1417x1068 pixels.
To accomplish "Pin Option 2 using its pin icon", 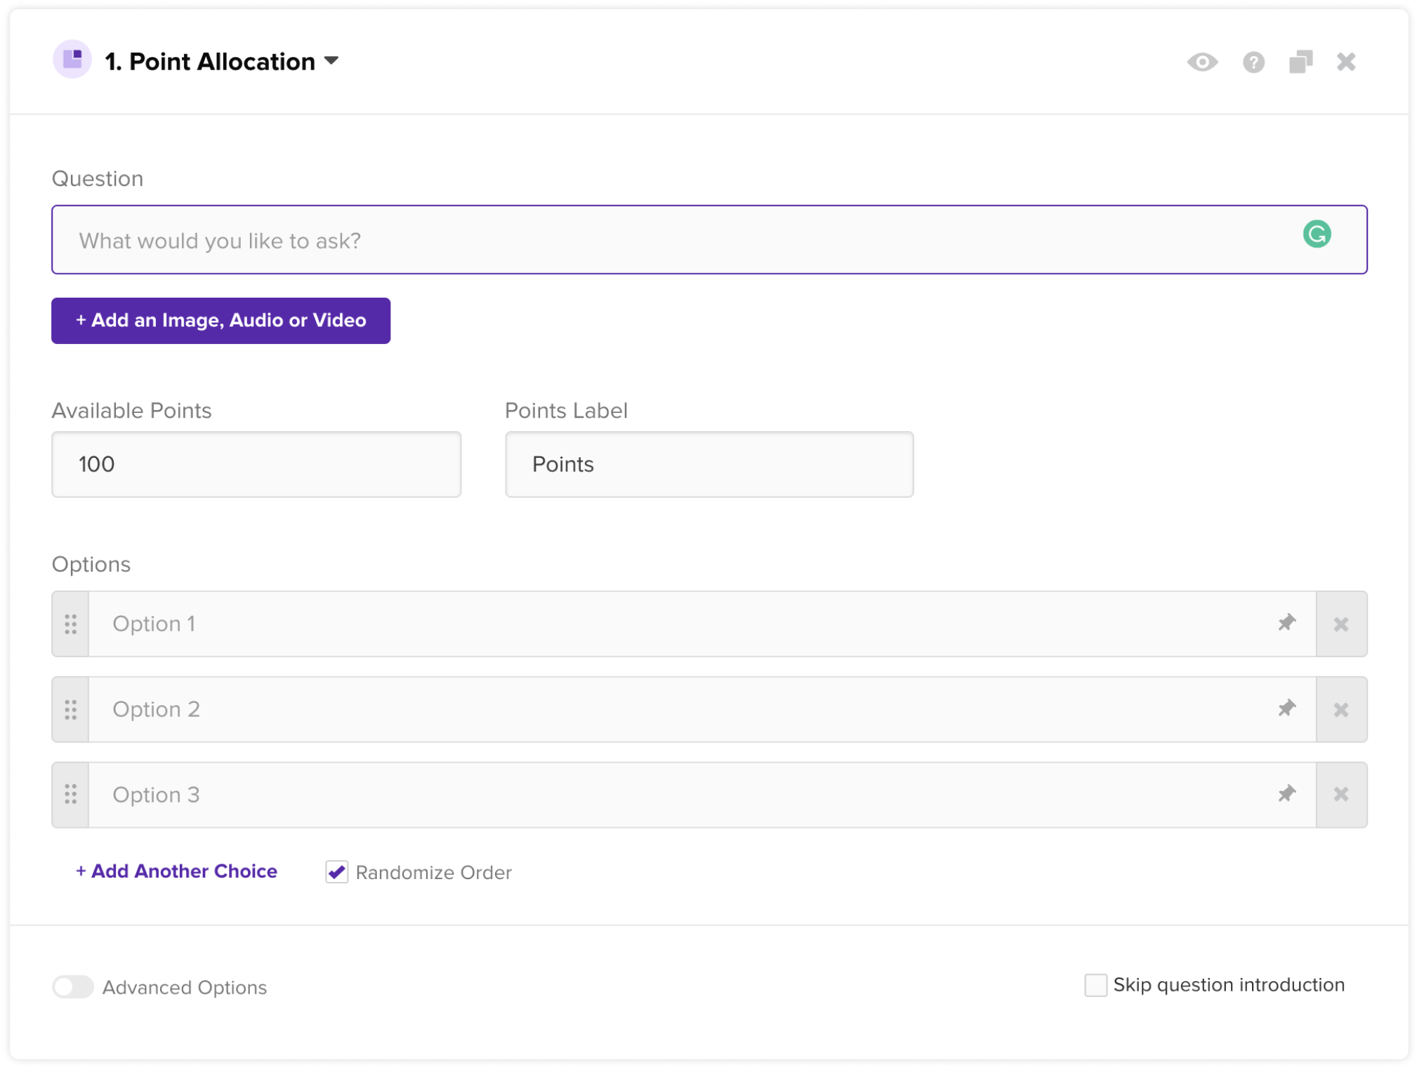I will [x=1287, y=708].
